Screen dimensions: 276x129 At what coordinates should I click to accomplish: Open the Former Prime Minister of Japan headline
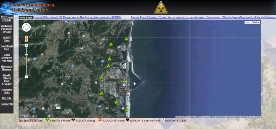pos(203,17)
